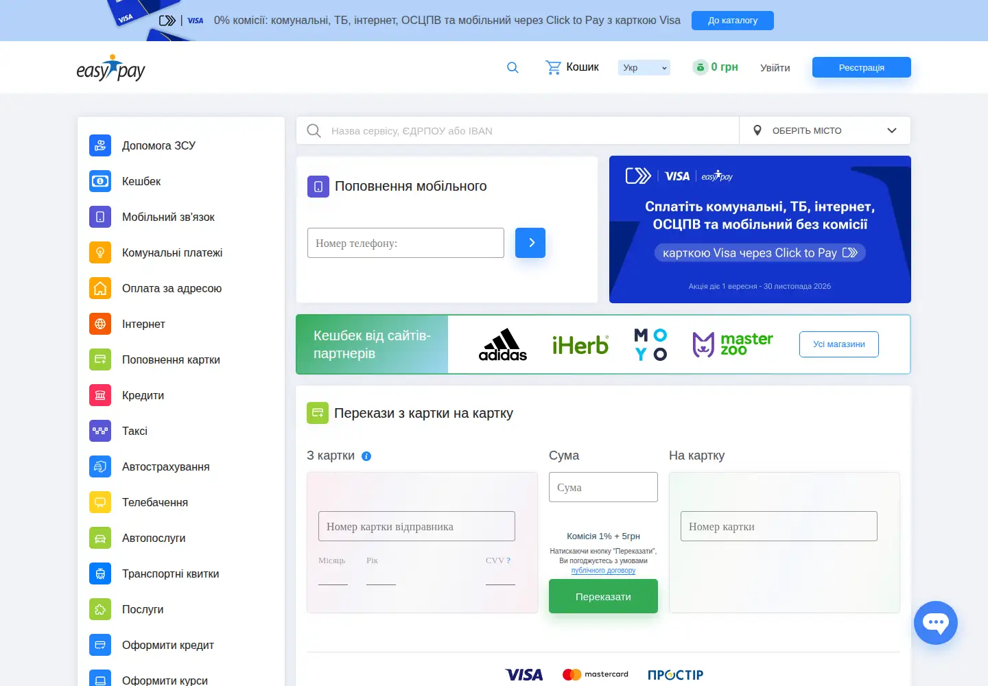Select the Телебачення TV icon
Image resolution: width=988 pixels, height=686 pixels.
pos(100,502)
